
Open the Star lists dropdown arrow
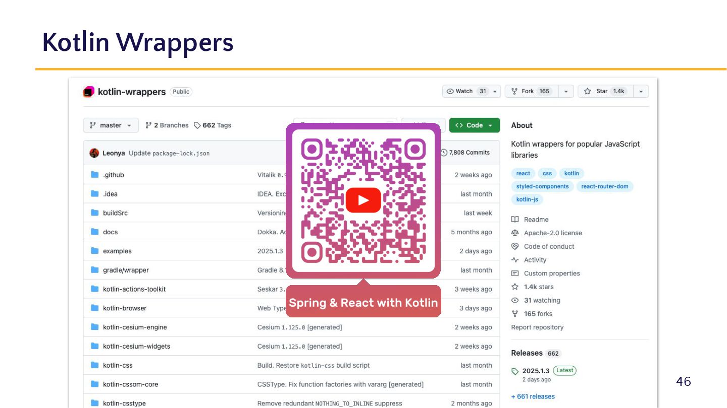(x=641, y=91)
